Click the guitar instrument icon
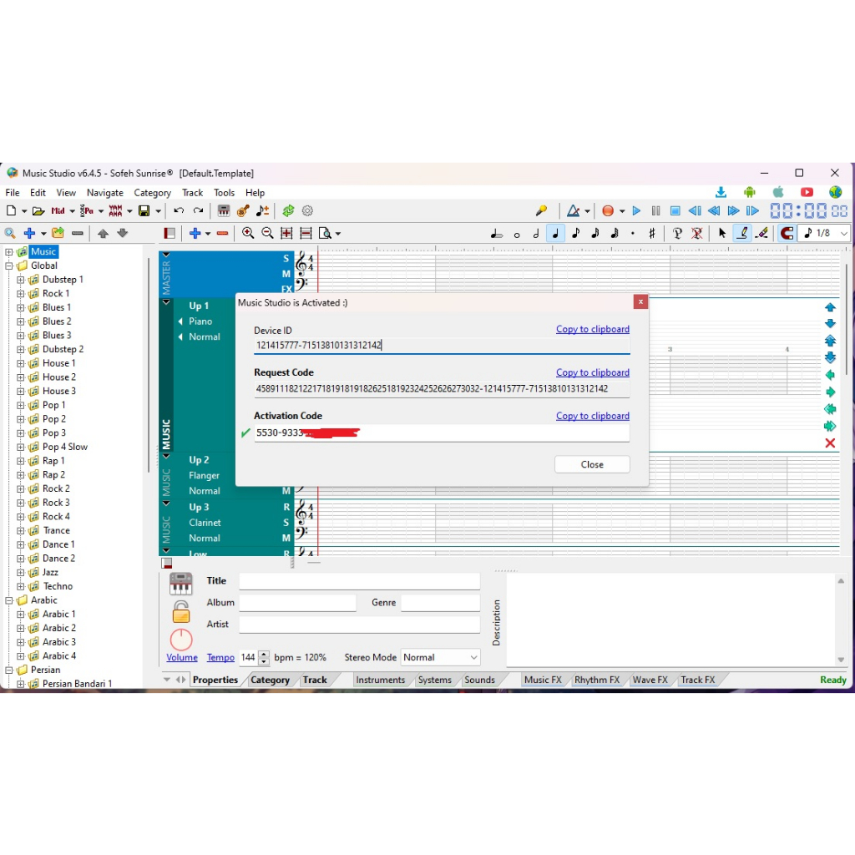Viewport: 855px width, 855px height. tap(243, 211)
